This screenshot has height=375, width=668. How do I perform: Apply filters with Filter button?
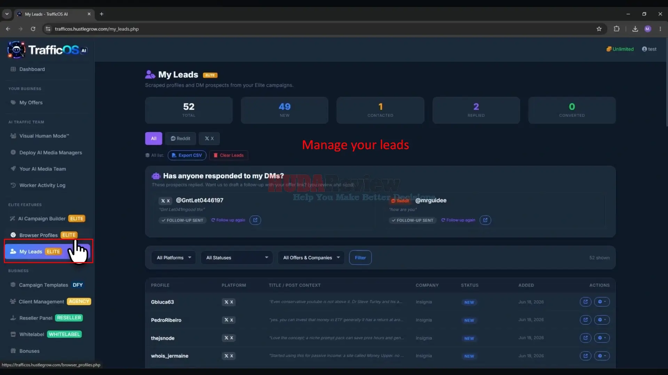click(360, 258)
